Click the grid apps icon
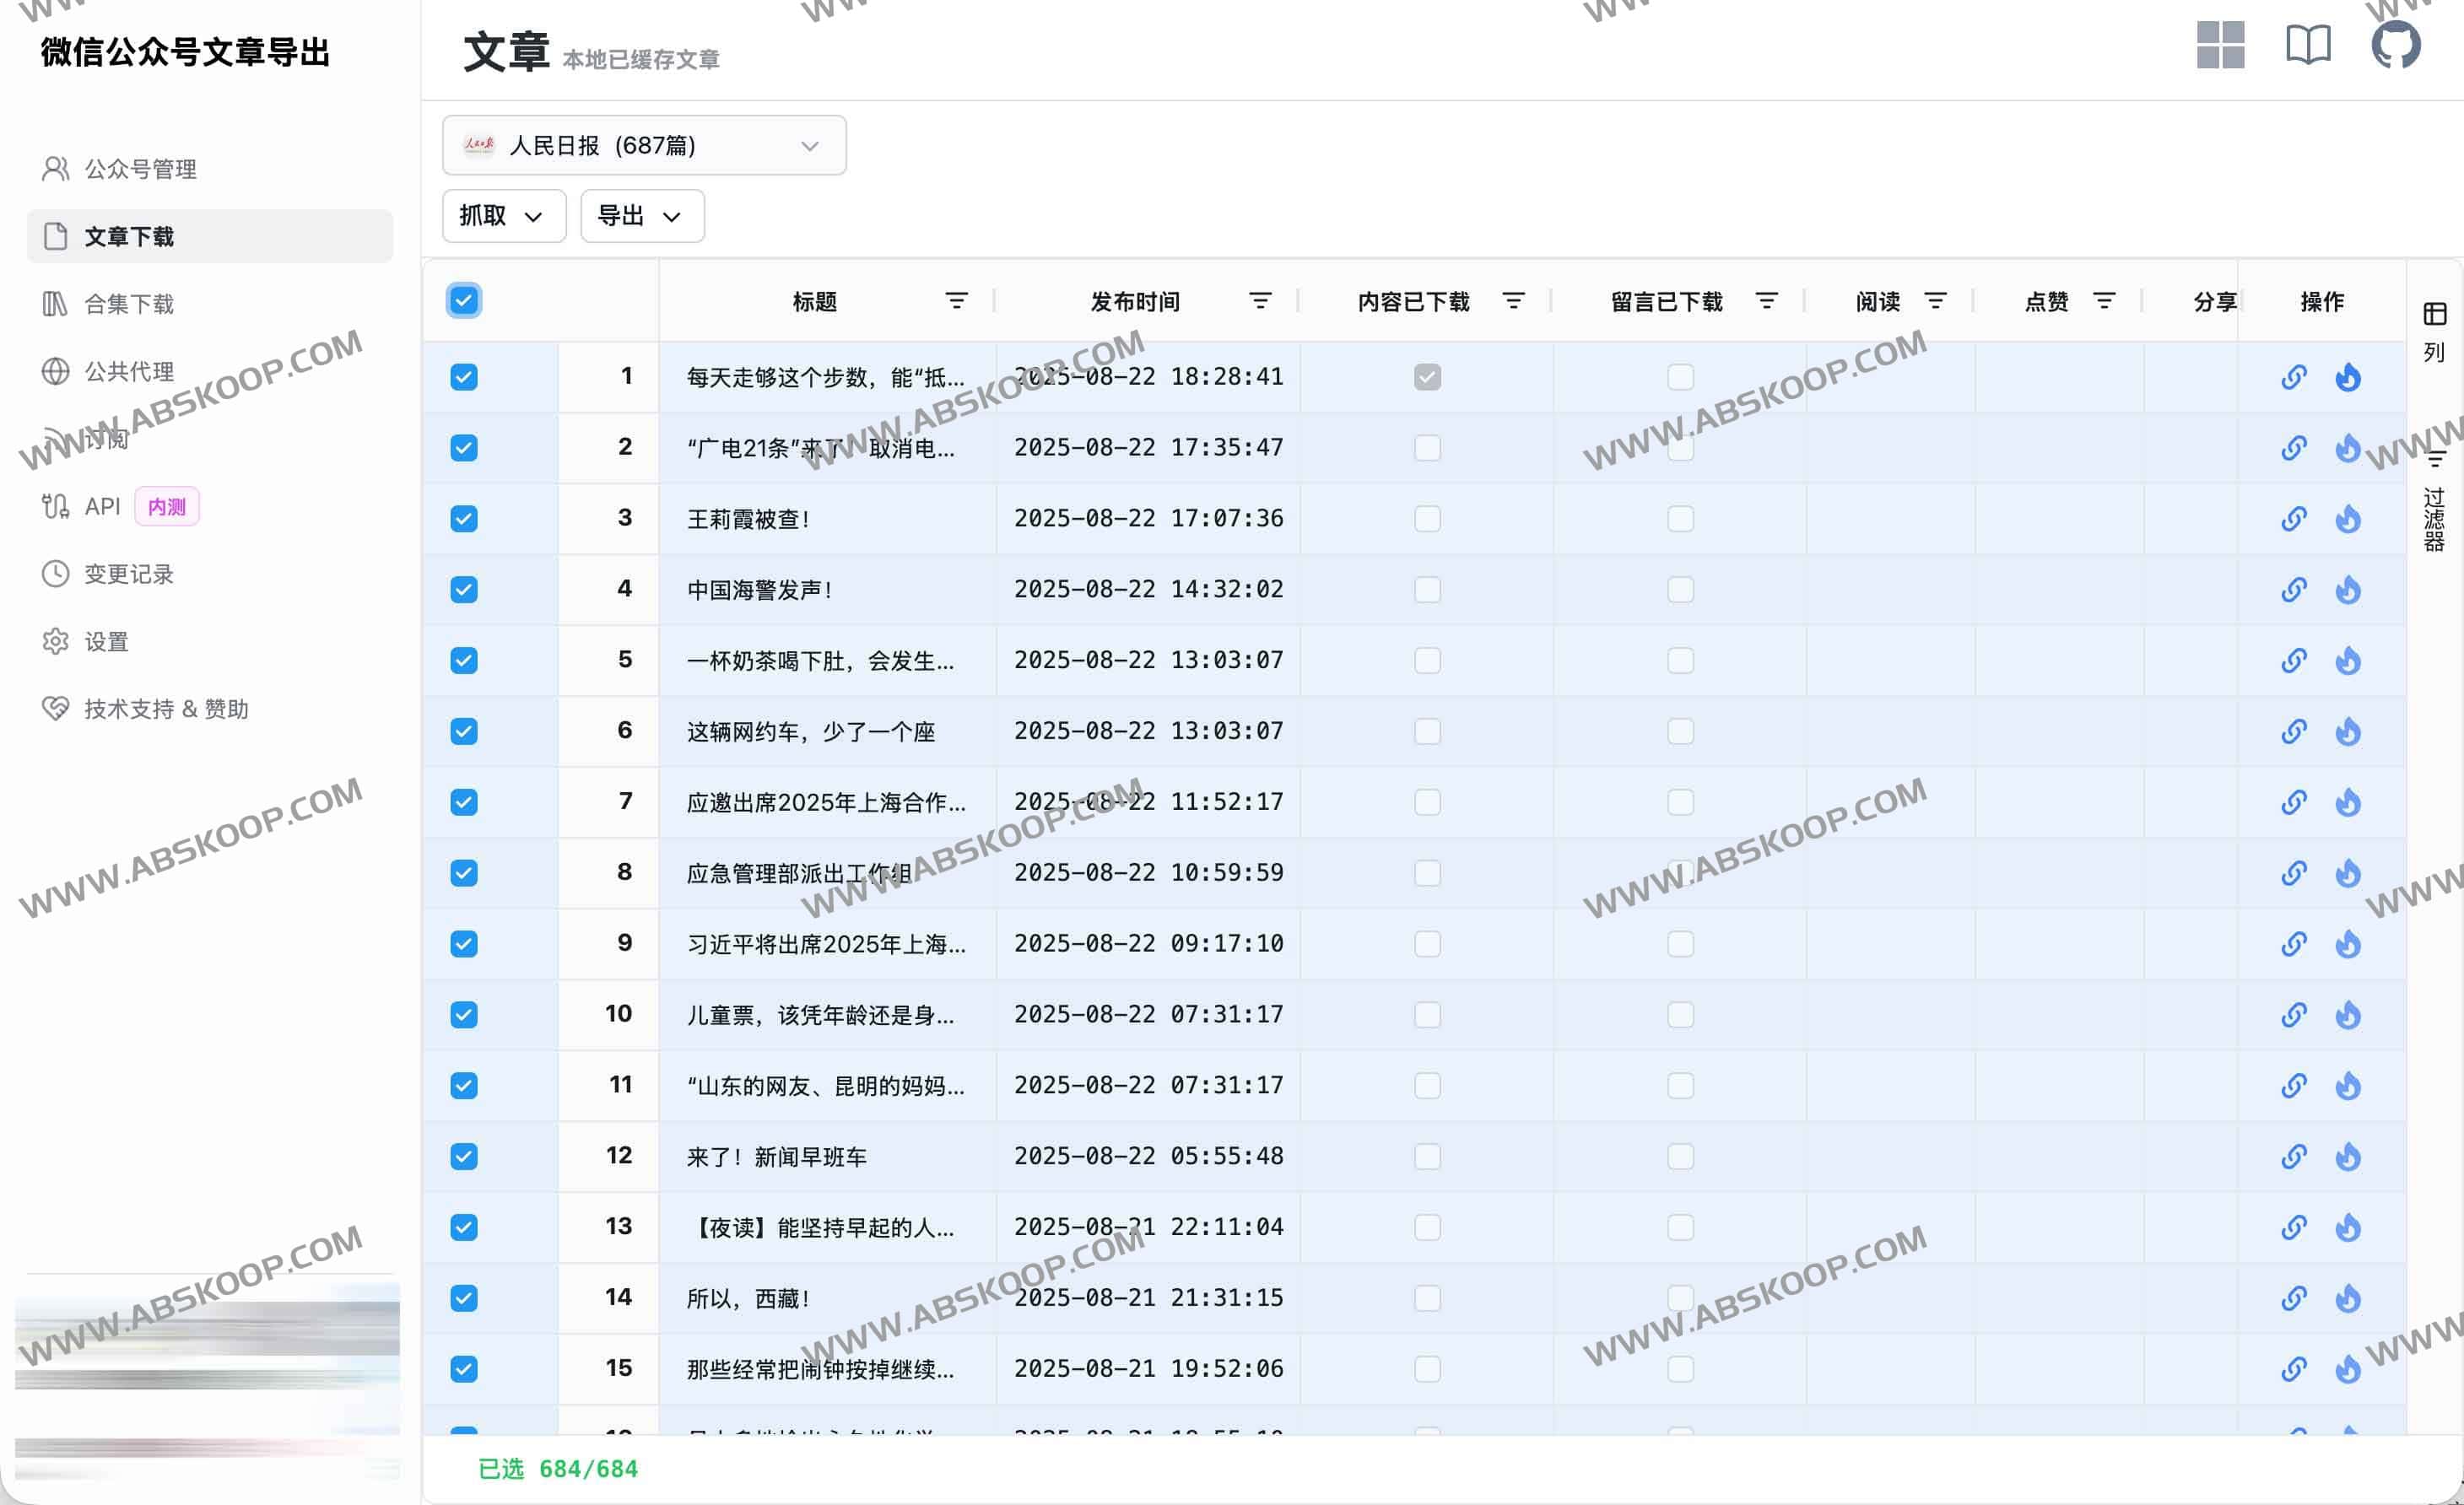Image resolution: width=2464 pixels, height=1505 pixels. (x=2220, y=45)
